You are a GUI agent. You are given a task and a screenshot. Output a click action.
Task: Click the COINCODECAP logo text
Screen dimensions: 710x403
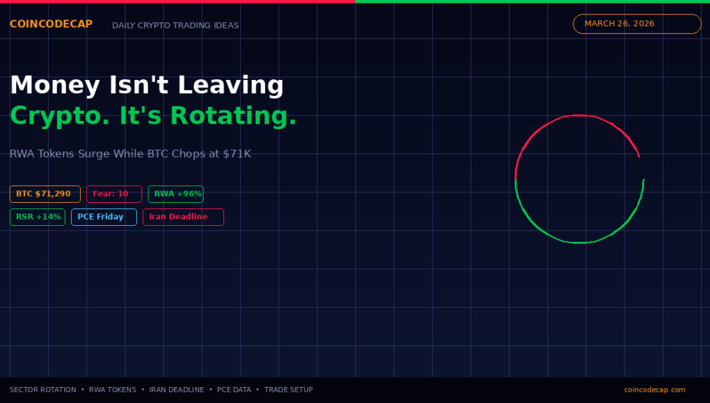click(51, 24)
